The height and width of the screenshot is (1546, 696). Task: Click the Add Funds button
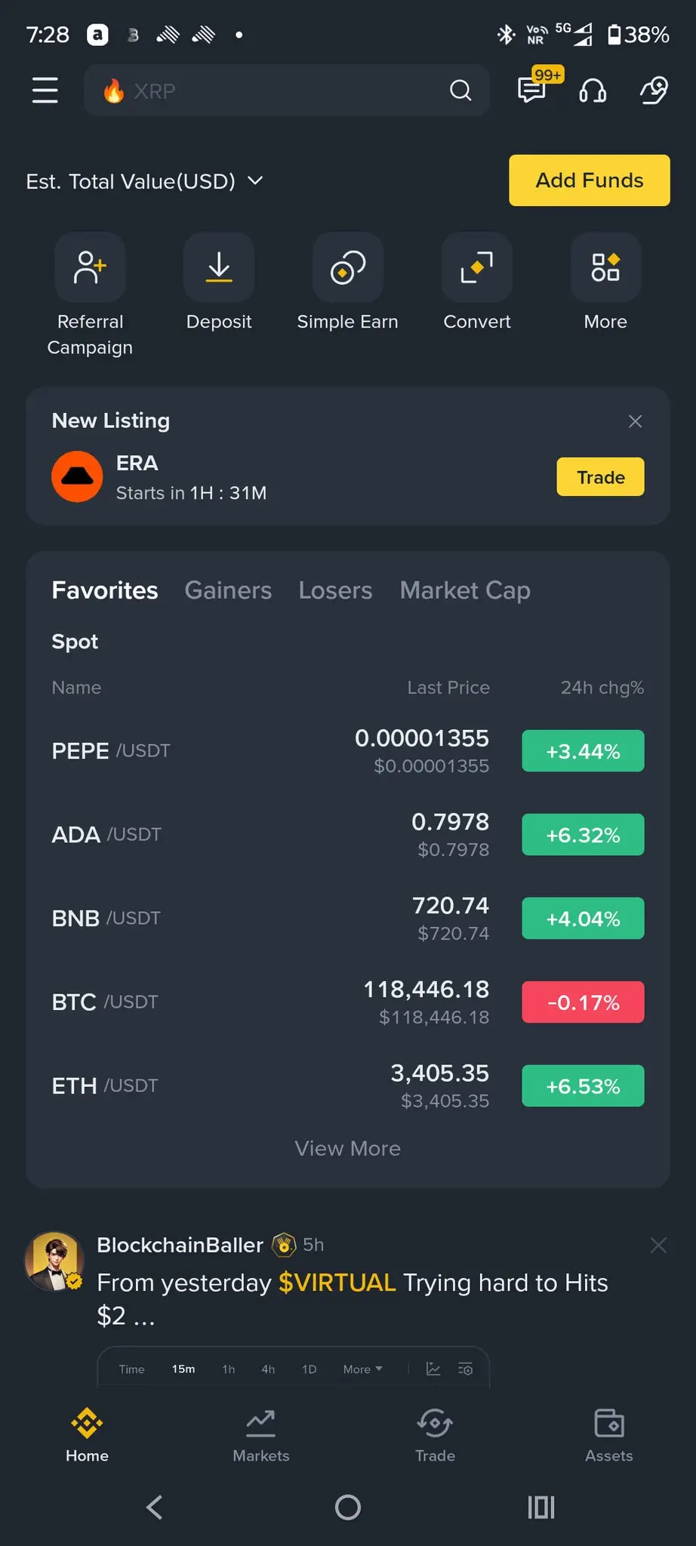click(590, 180)
